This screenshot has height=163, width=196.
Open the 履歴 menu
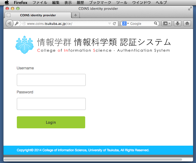[80, 2]
